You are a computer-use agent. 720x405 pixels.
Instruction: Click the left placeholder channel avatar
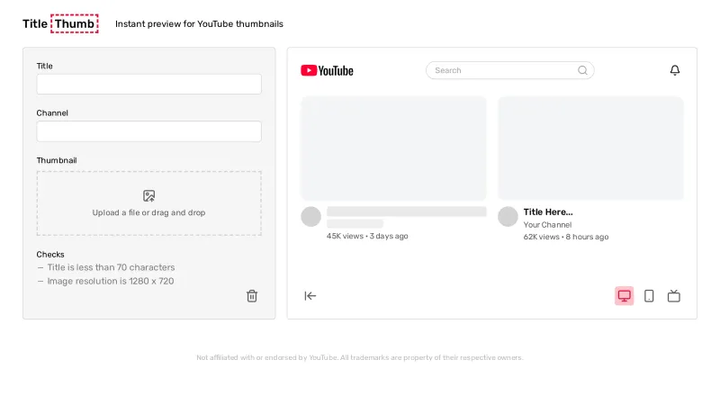coord(310,217)
